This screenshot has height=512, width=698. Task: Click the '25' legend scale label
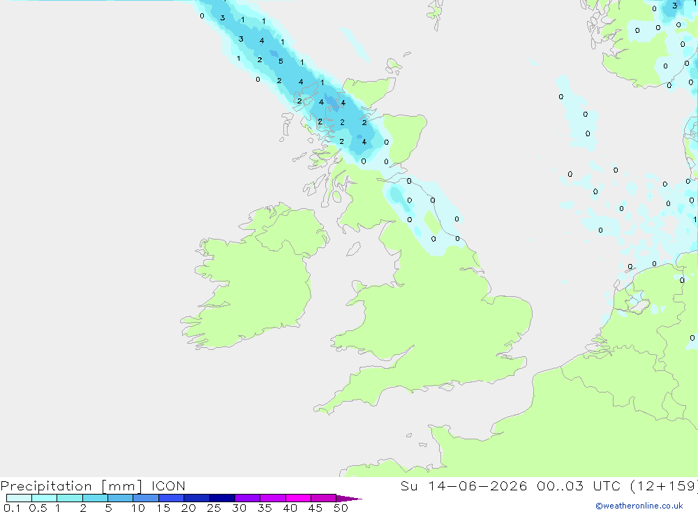214,508
